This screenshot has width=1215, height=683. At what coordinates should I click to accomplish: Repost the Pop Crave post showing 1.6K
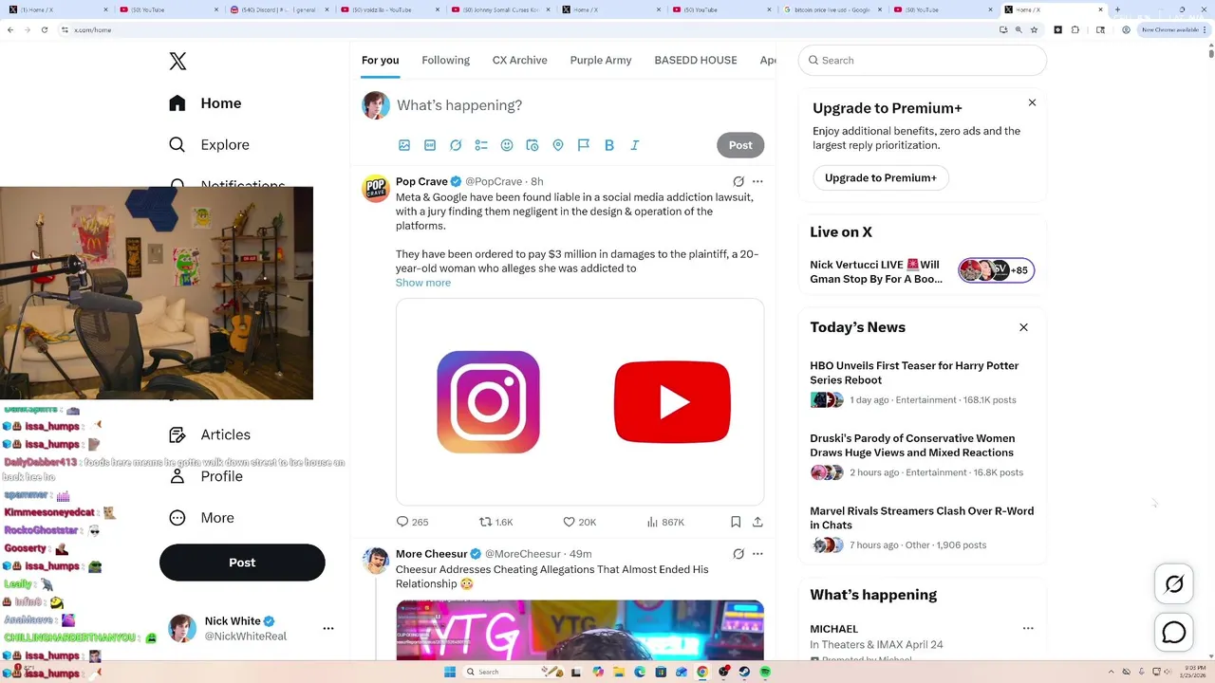pyautogui.click(x=495, y=522)
